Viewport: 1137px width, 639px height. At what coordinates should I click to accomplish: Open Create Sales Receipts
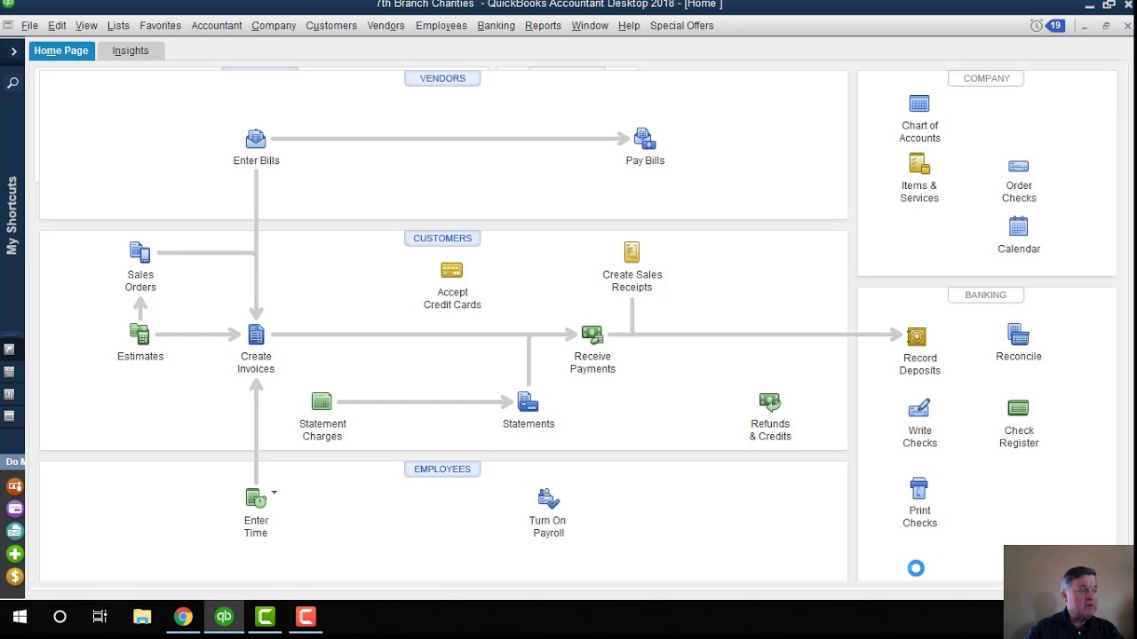pos(632,253)
